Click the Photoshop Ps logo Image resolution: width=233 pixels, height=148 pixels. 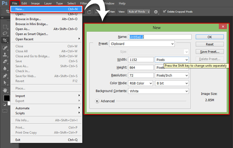tap(5, 3)
